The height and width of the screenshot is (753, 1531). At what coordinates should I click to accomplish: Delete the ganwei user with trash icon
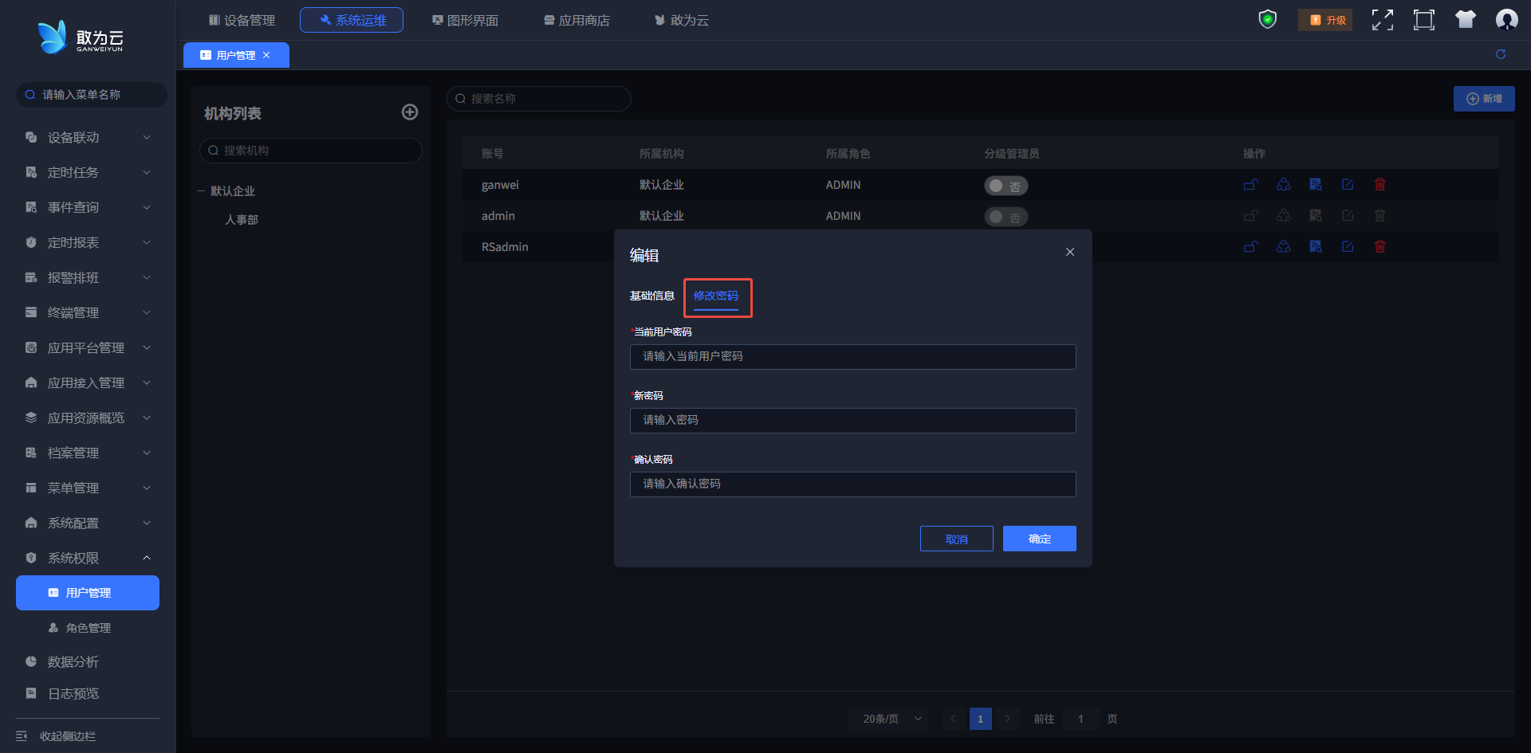click(x=1380, y=185)
